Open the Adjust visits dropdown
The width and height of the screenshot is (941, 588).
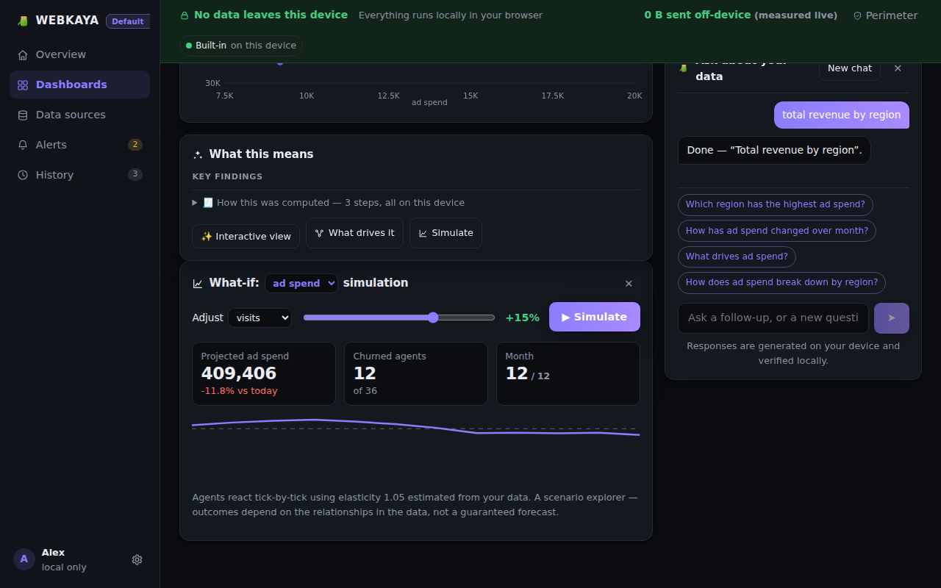click(260, 318)
